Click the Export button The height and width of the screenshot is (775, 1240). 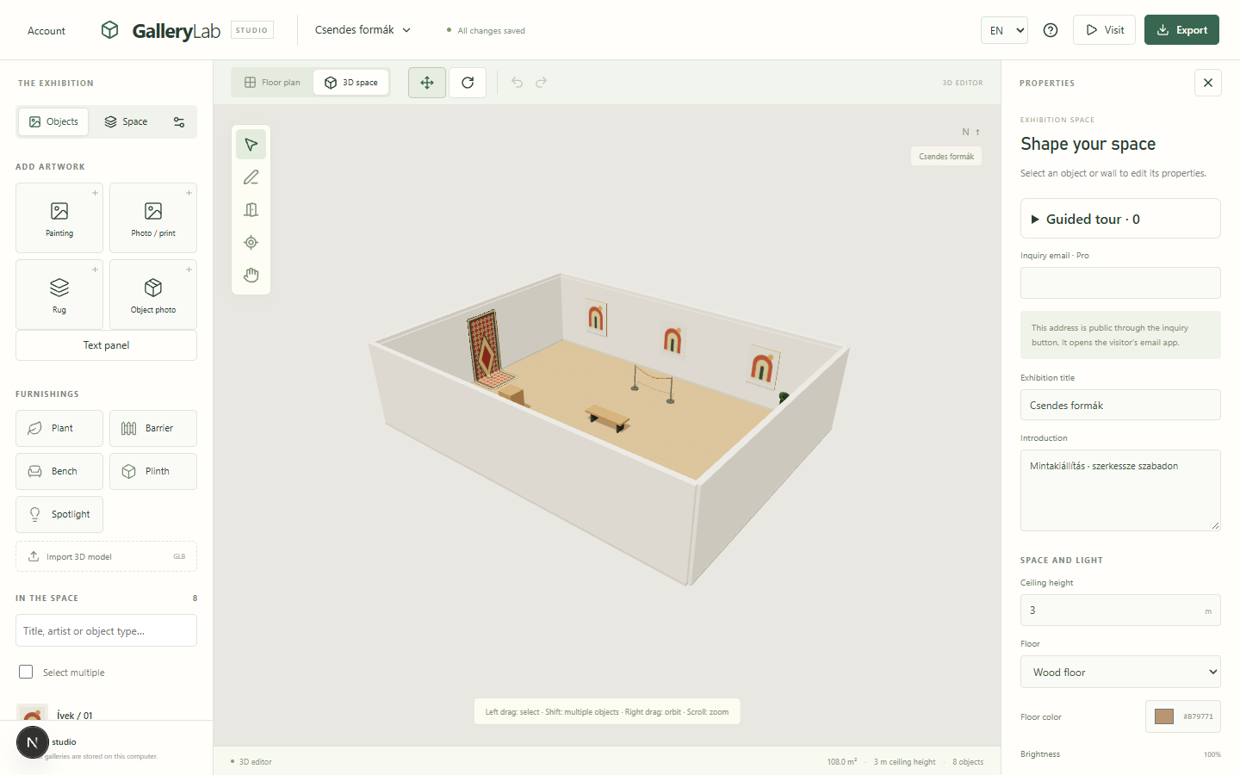1181,30
